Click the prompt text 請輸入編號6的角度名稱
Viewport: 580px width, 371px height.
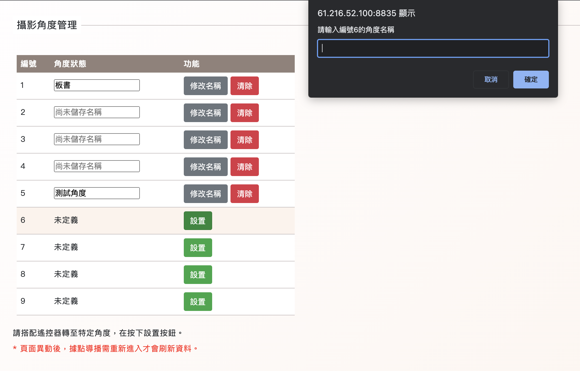pyautogui.click(x=356, y=29)
